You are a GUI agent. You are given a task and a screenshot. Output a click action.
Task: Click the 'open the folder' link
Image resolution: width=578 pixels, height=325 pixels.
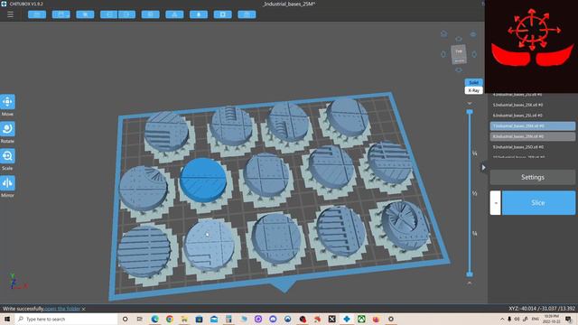pyautogui.click(x=62, y=309)
